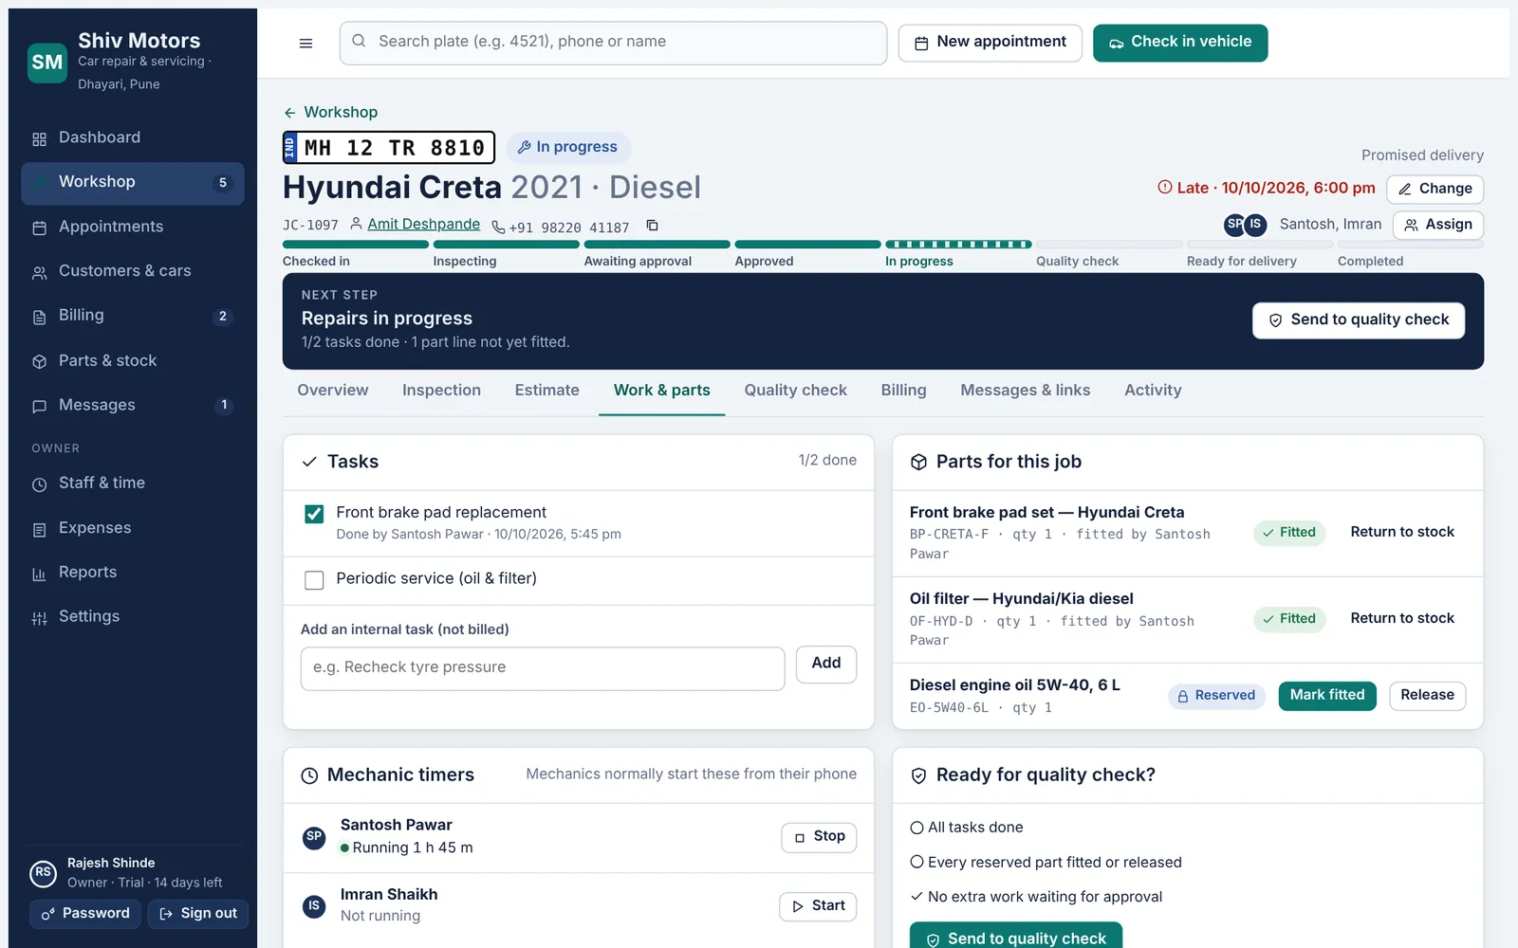Click Send to quality check in banner
Image resolution: width=1518 pixels, height=948 pixels.
point(1359,320)
